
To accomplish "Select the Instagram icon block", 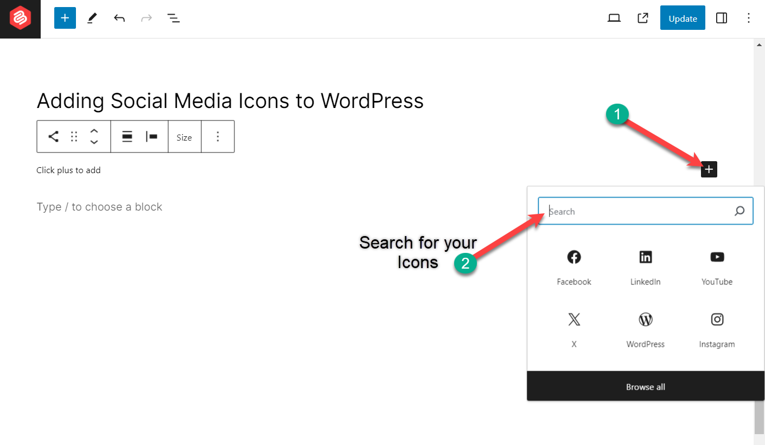I will (x=717, y=319).
